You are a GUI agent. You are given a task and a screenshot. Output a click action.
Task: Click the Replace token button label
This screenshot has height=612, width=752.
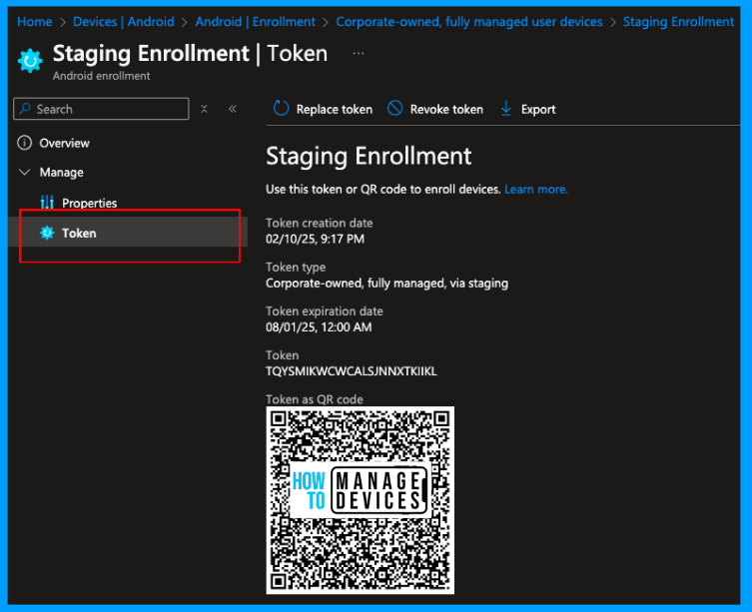point(335,110)
